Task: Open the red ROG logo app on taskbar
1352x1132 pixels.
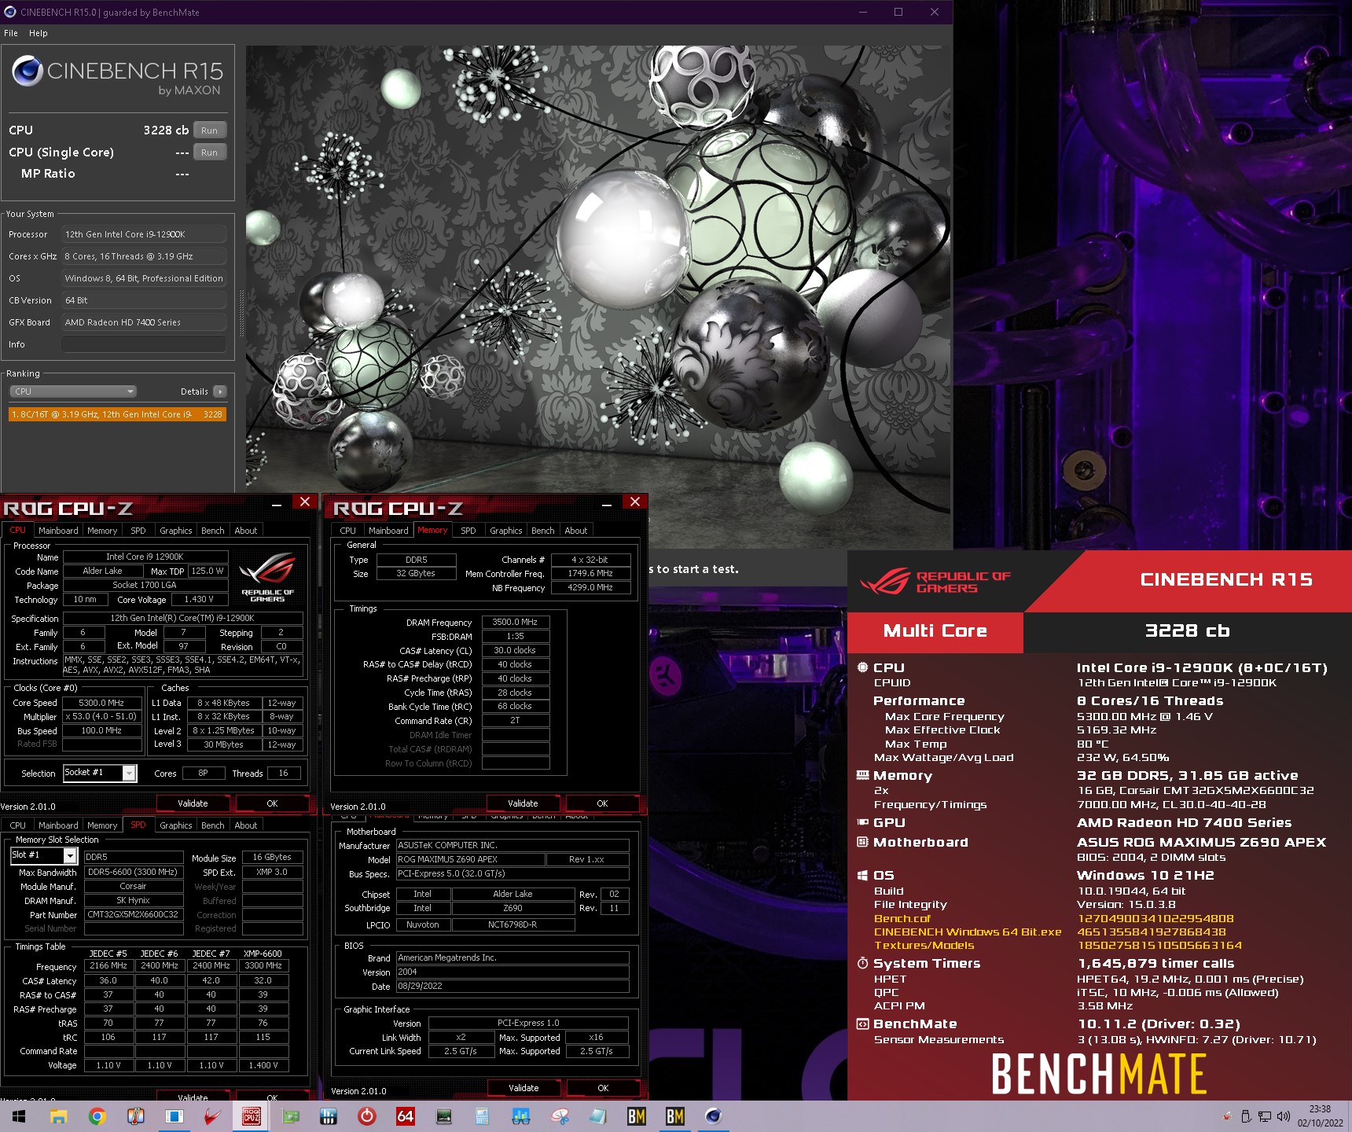Action: coord(212,1116)
